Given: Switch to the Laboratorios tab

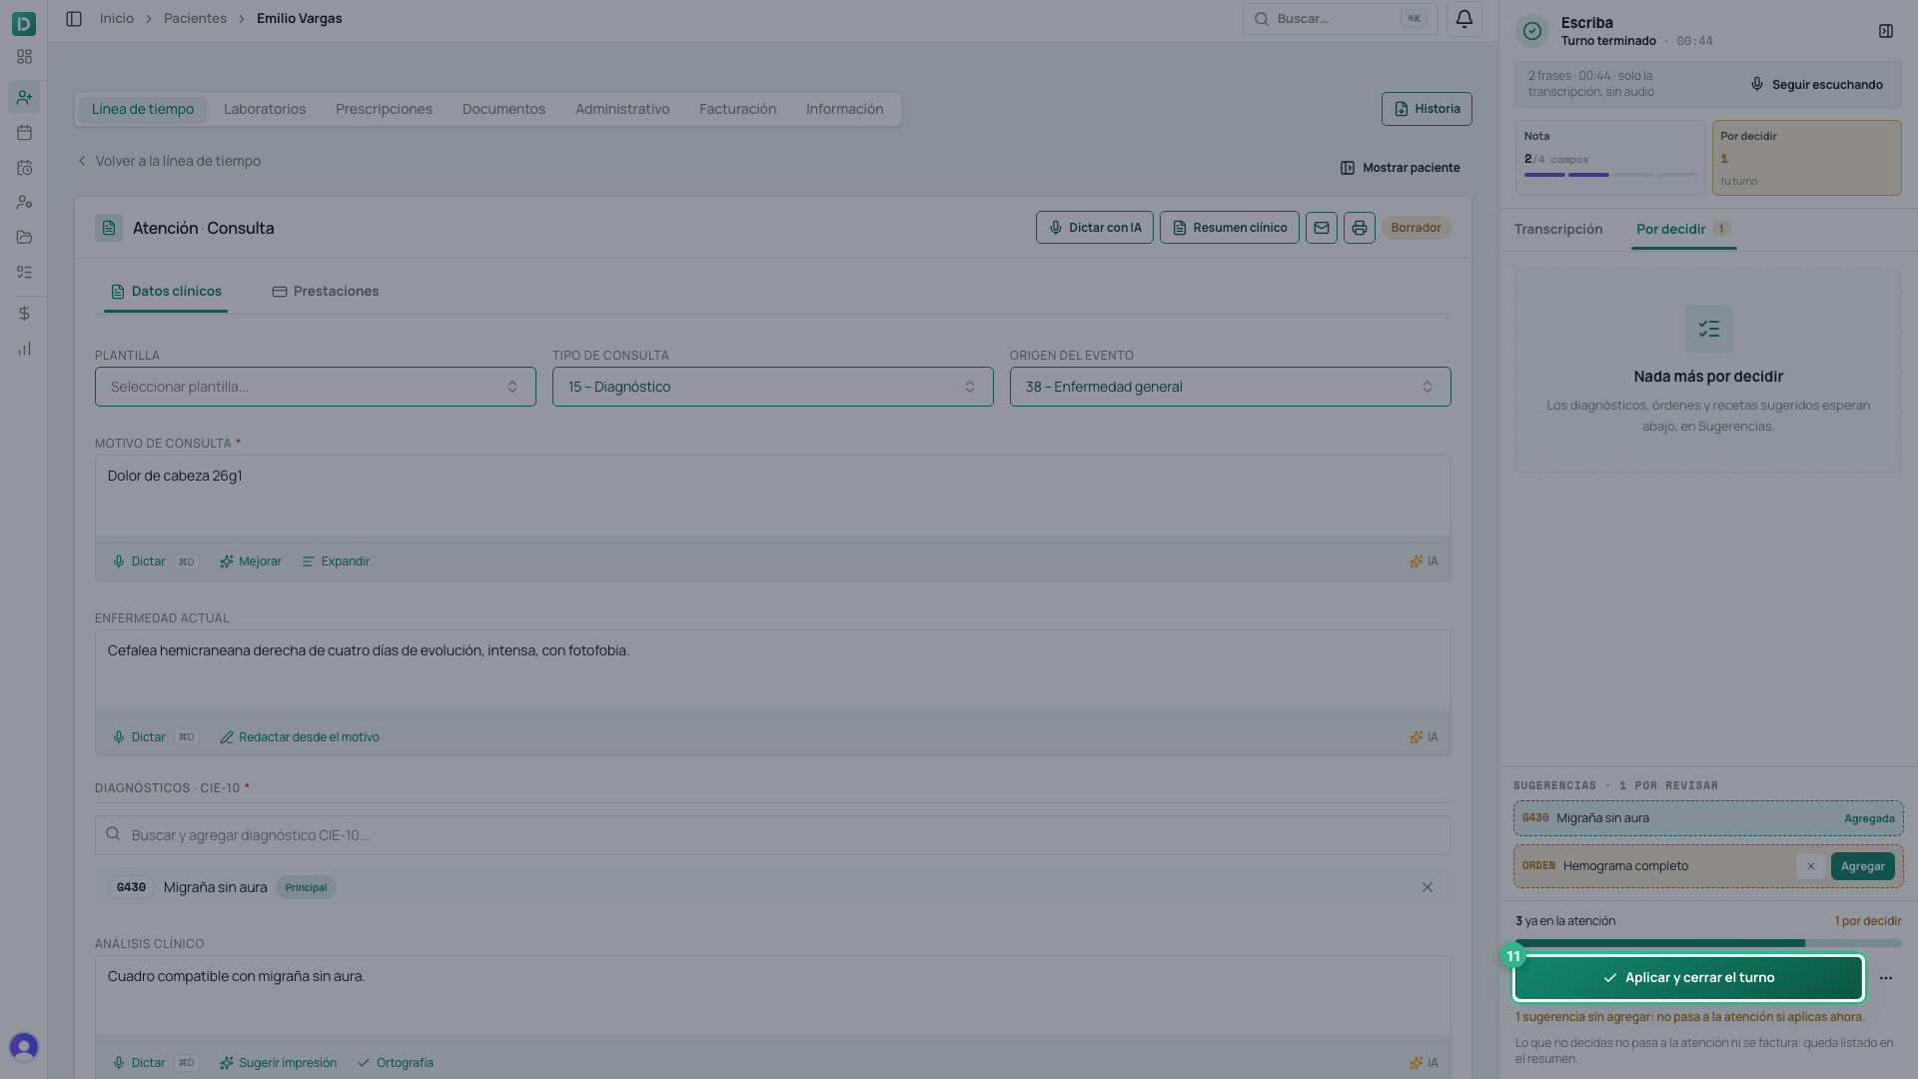Looking at the screenshot, I should (x=265, y=109).
